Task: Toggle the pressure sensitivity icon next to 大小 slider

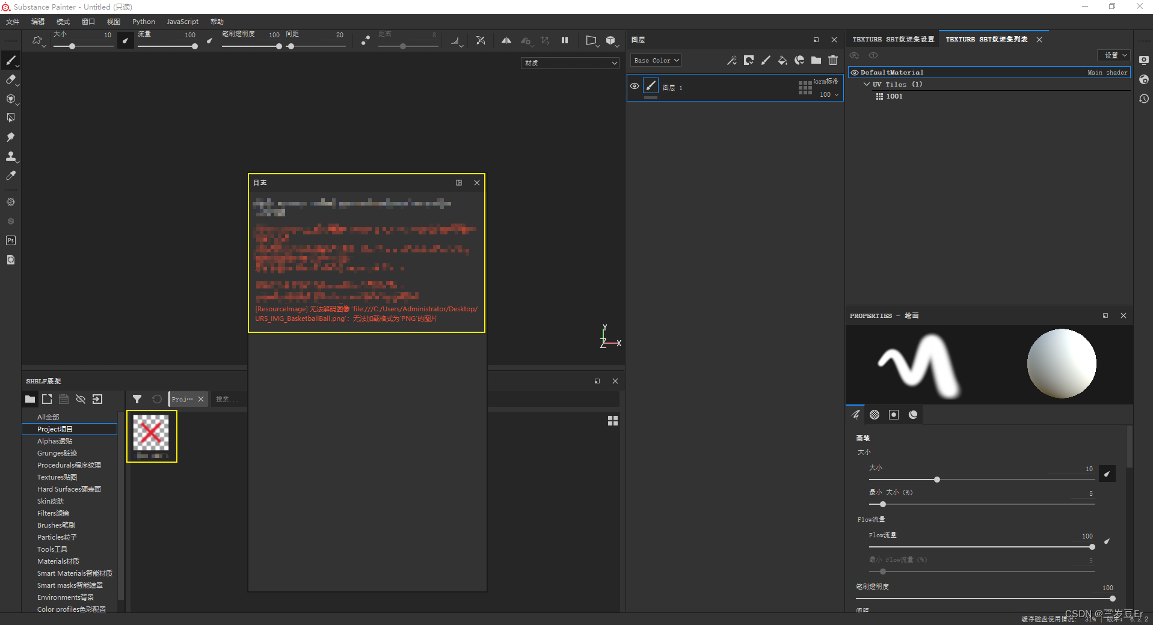Action: pyautogui.click(x=1107, y=474)
